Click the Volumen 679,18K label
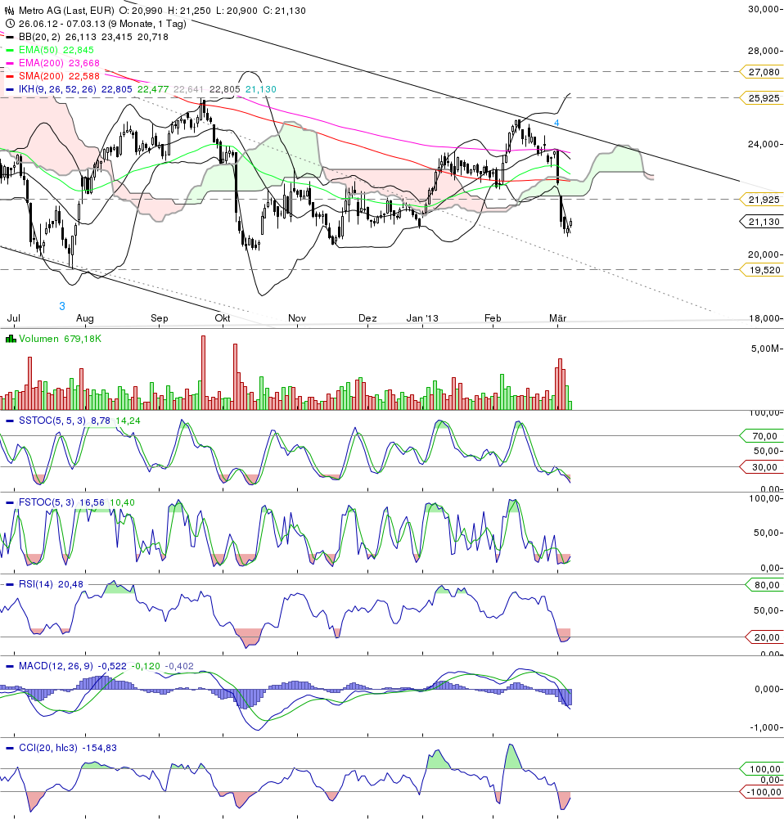 pyautogui.click(x=60, y=339)
